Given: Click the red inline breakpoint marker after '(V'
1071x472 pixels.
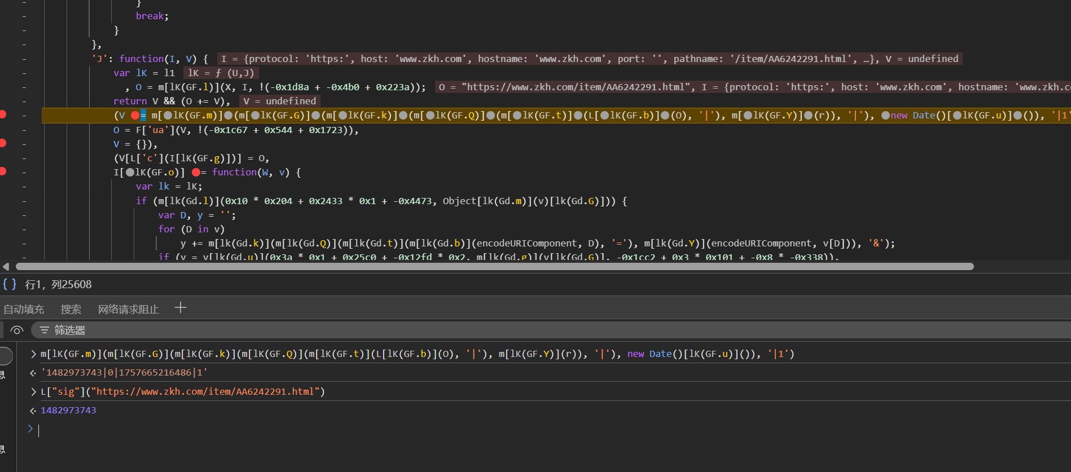Looking at the screenshot, I should pyautogui.click(x=135, y=116).
